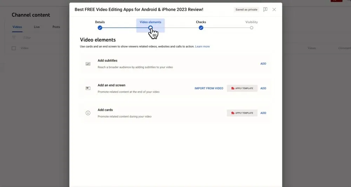Apply template to cards

click(x=242, y=113)
